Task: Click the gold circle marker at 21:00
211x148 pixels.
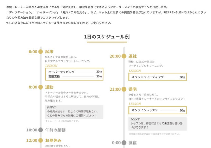Action: [124, 89]
